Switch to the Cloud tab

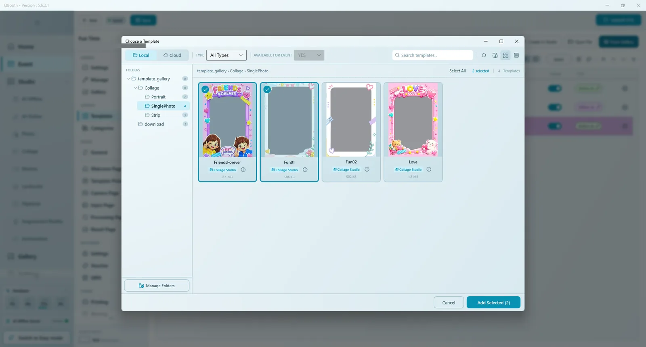tap(172, 55)
